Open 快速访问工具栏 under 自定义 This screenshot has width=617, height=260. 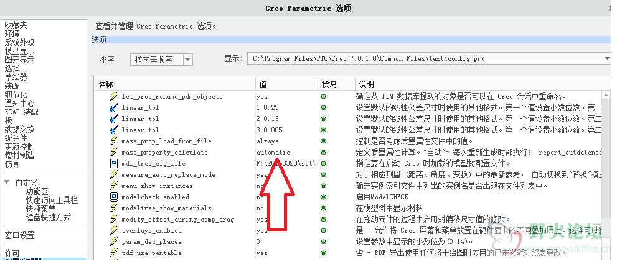click(52, 200)
